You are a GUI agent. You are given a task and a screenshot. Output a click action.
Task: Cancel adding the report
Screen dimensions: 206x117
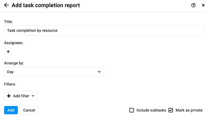click(29, 110)
